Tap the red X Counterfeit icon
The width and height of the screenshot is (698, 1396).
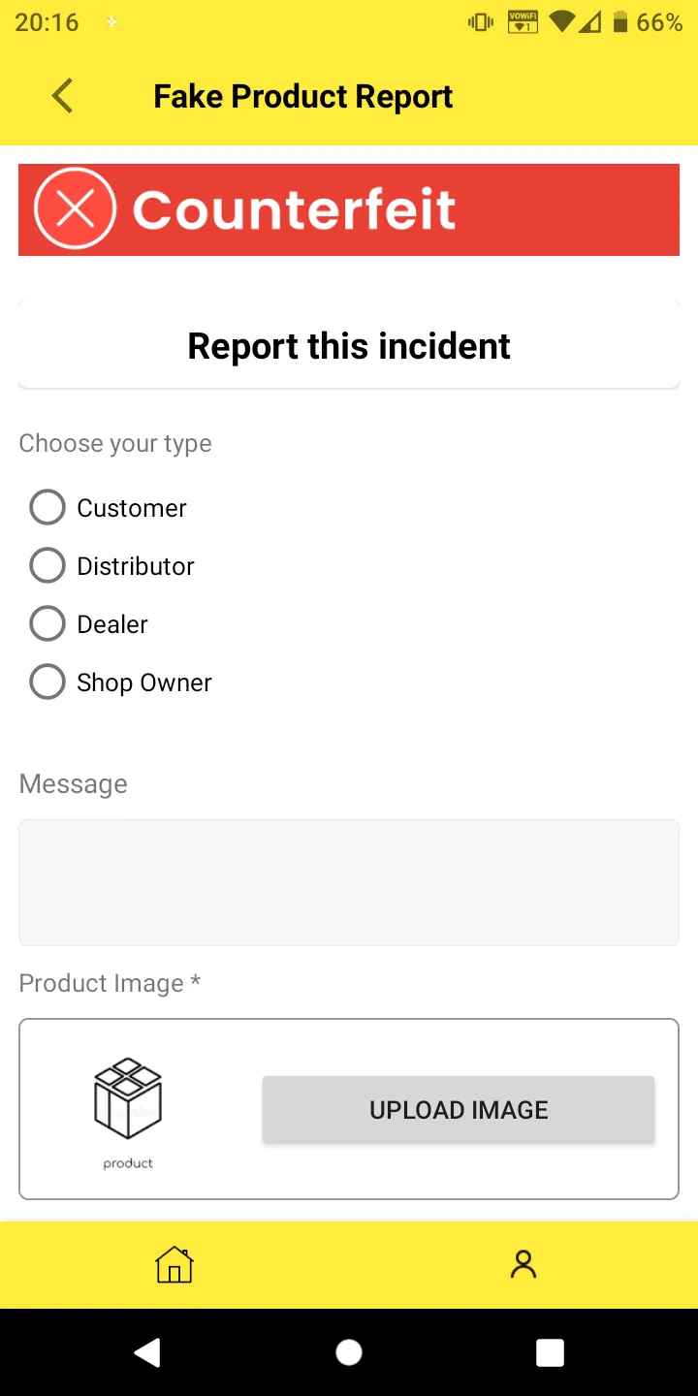point(75,208)
